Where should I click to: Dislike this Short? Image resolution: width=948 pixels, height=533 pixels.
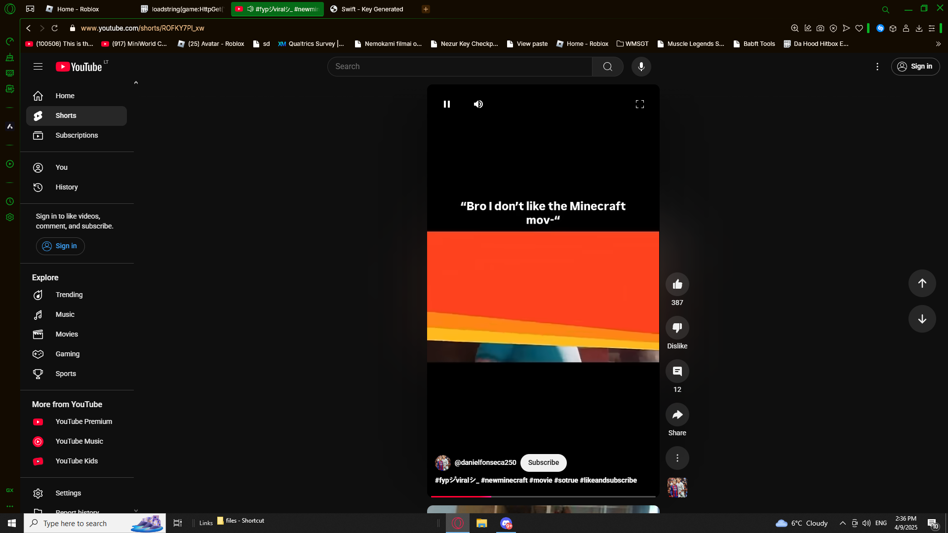tap(677, 328)
